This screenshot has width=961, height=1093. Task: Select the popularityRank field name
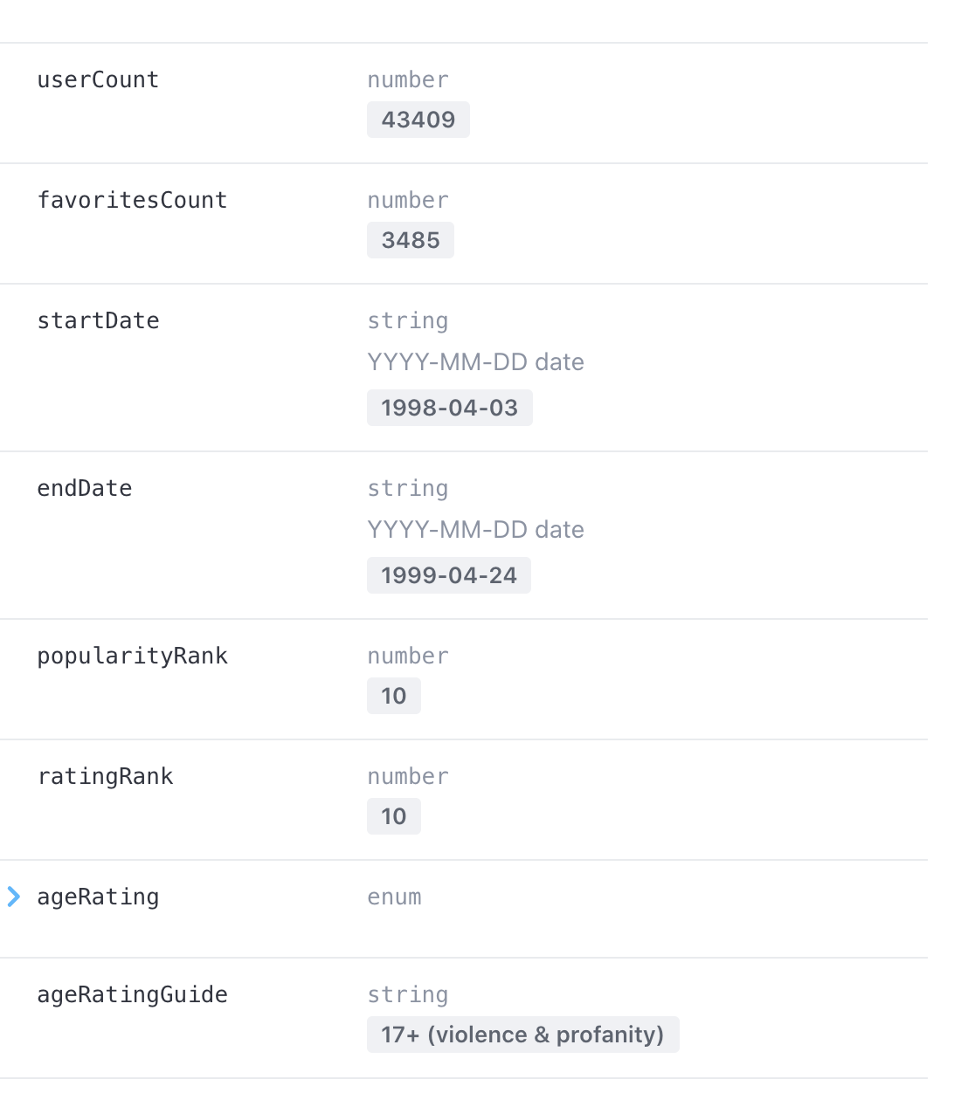[132, 656]
